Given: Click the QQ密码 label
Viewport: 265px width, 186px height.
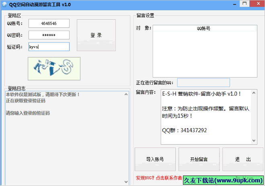Looking at the screenshot, I should [x=15, y=35].
